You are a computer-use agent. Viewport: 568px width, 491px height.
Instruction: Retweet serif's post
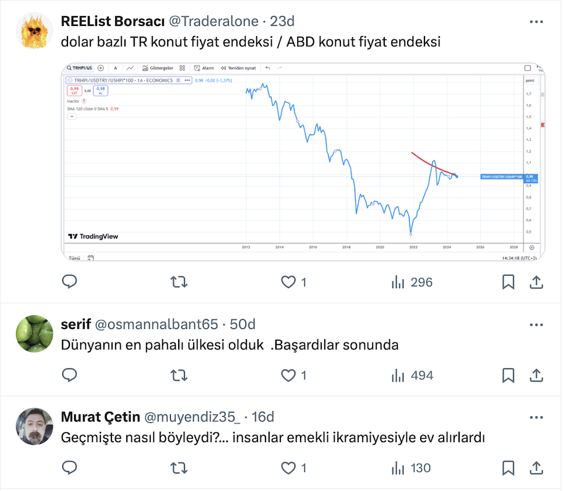tap(179, 375)
